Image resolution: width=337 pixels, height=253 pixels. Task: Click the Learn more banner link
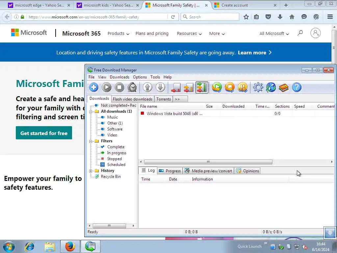tap(255, 53)
